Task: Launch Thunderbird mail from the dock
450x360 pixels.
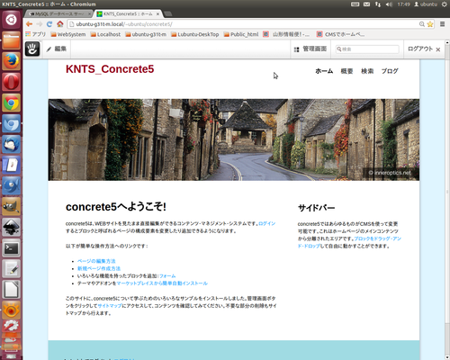Action: (12, 144)
